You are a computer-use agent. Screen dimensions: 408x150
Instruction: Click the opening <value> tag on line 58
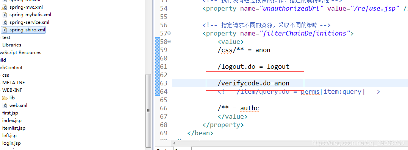(x=231, y=42)
